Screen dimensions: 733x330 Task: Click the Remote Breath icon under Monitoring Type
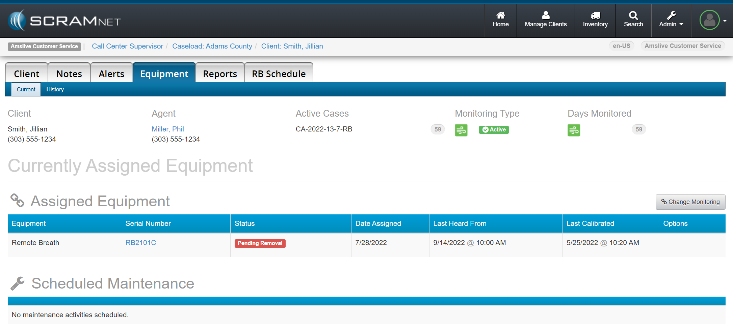tap(461, 130)
